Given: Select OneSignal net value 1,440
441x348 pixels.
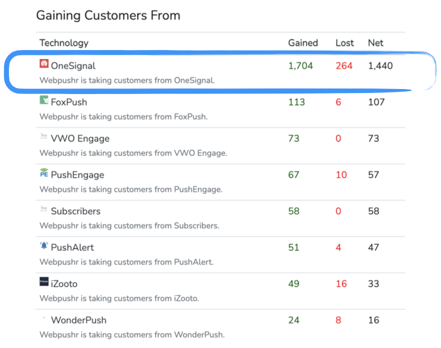Looking at the screenshot, I should 380,66.
